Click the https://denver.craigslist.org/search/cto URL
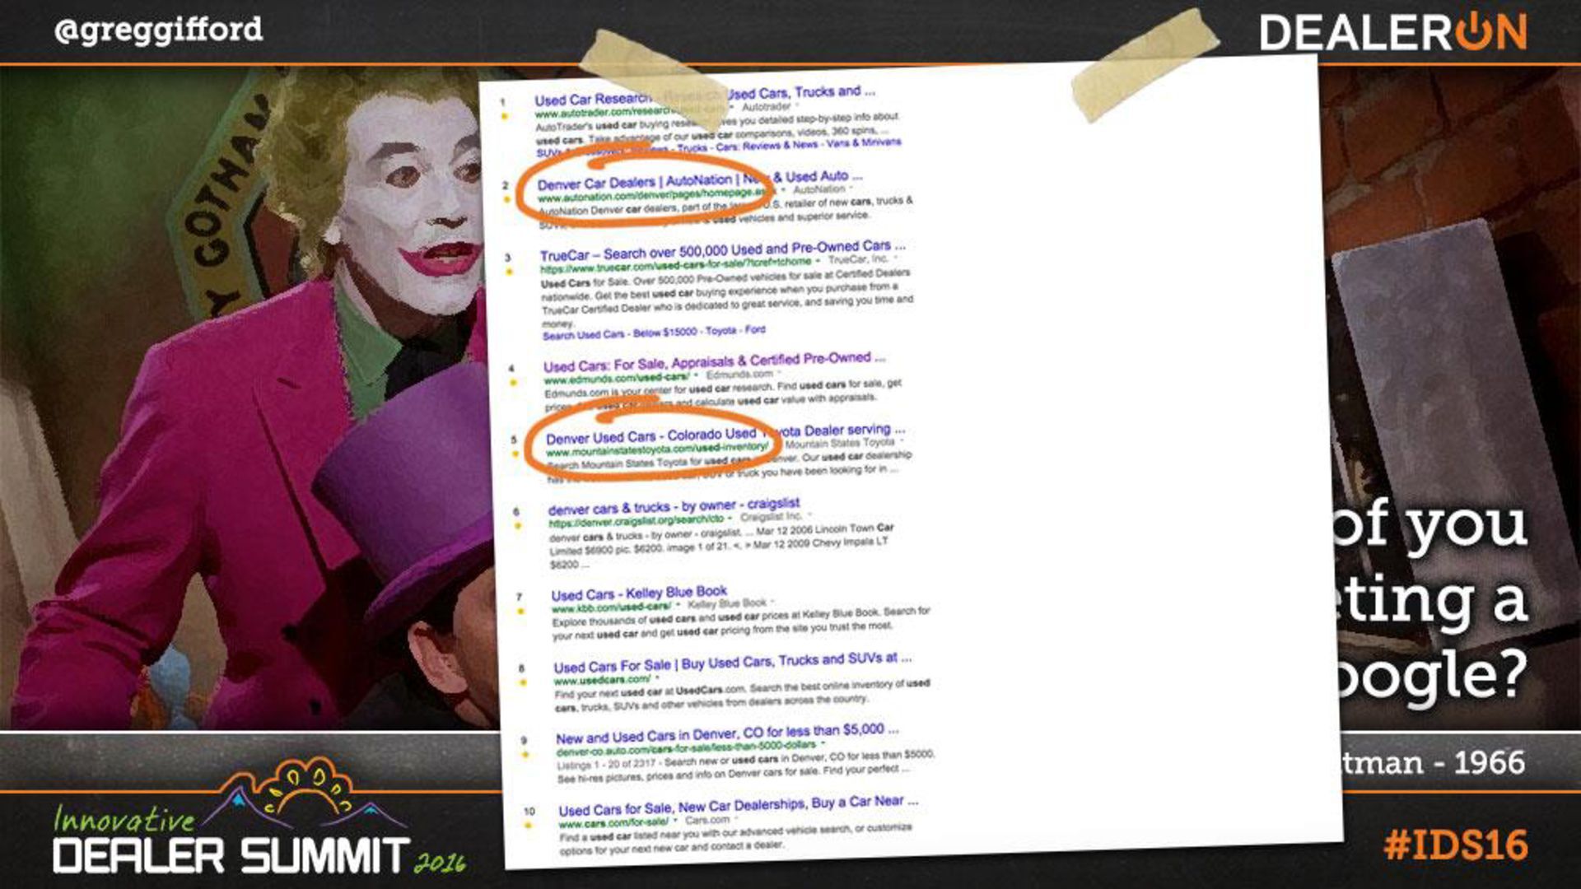The height and width of the screenshot is (889, 1581). coord(637,521)
